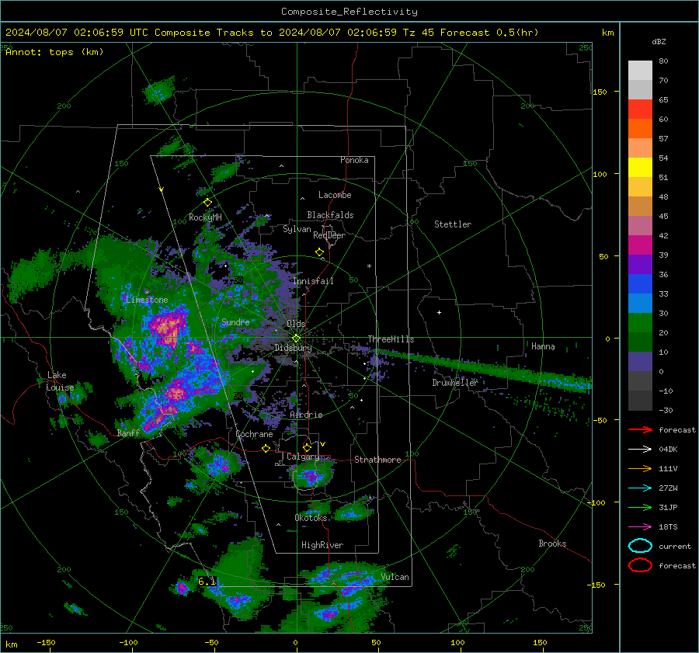
Task: Click the magenta 18TS arrow icon
Action: click(640, 527)
